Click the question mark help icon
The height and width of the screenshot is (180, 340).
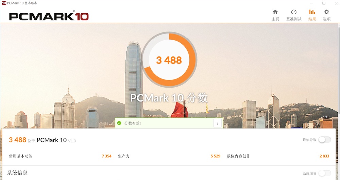coord(218,123)
